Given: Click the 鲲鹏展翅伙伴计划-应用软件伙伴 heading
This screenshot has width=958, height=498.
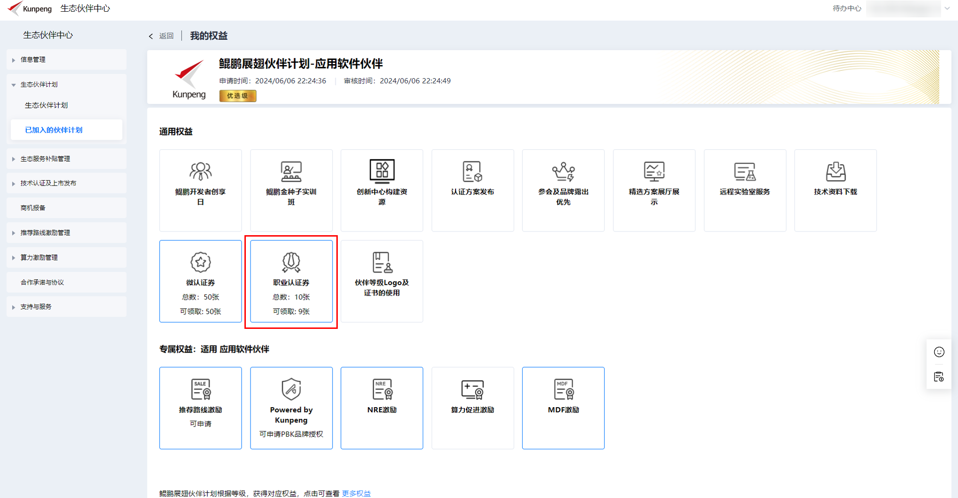Looking at the screenshot, I should pyautogui.click(x=301, y=64).
